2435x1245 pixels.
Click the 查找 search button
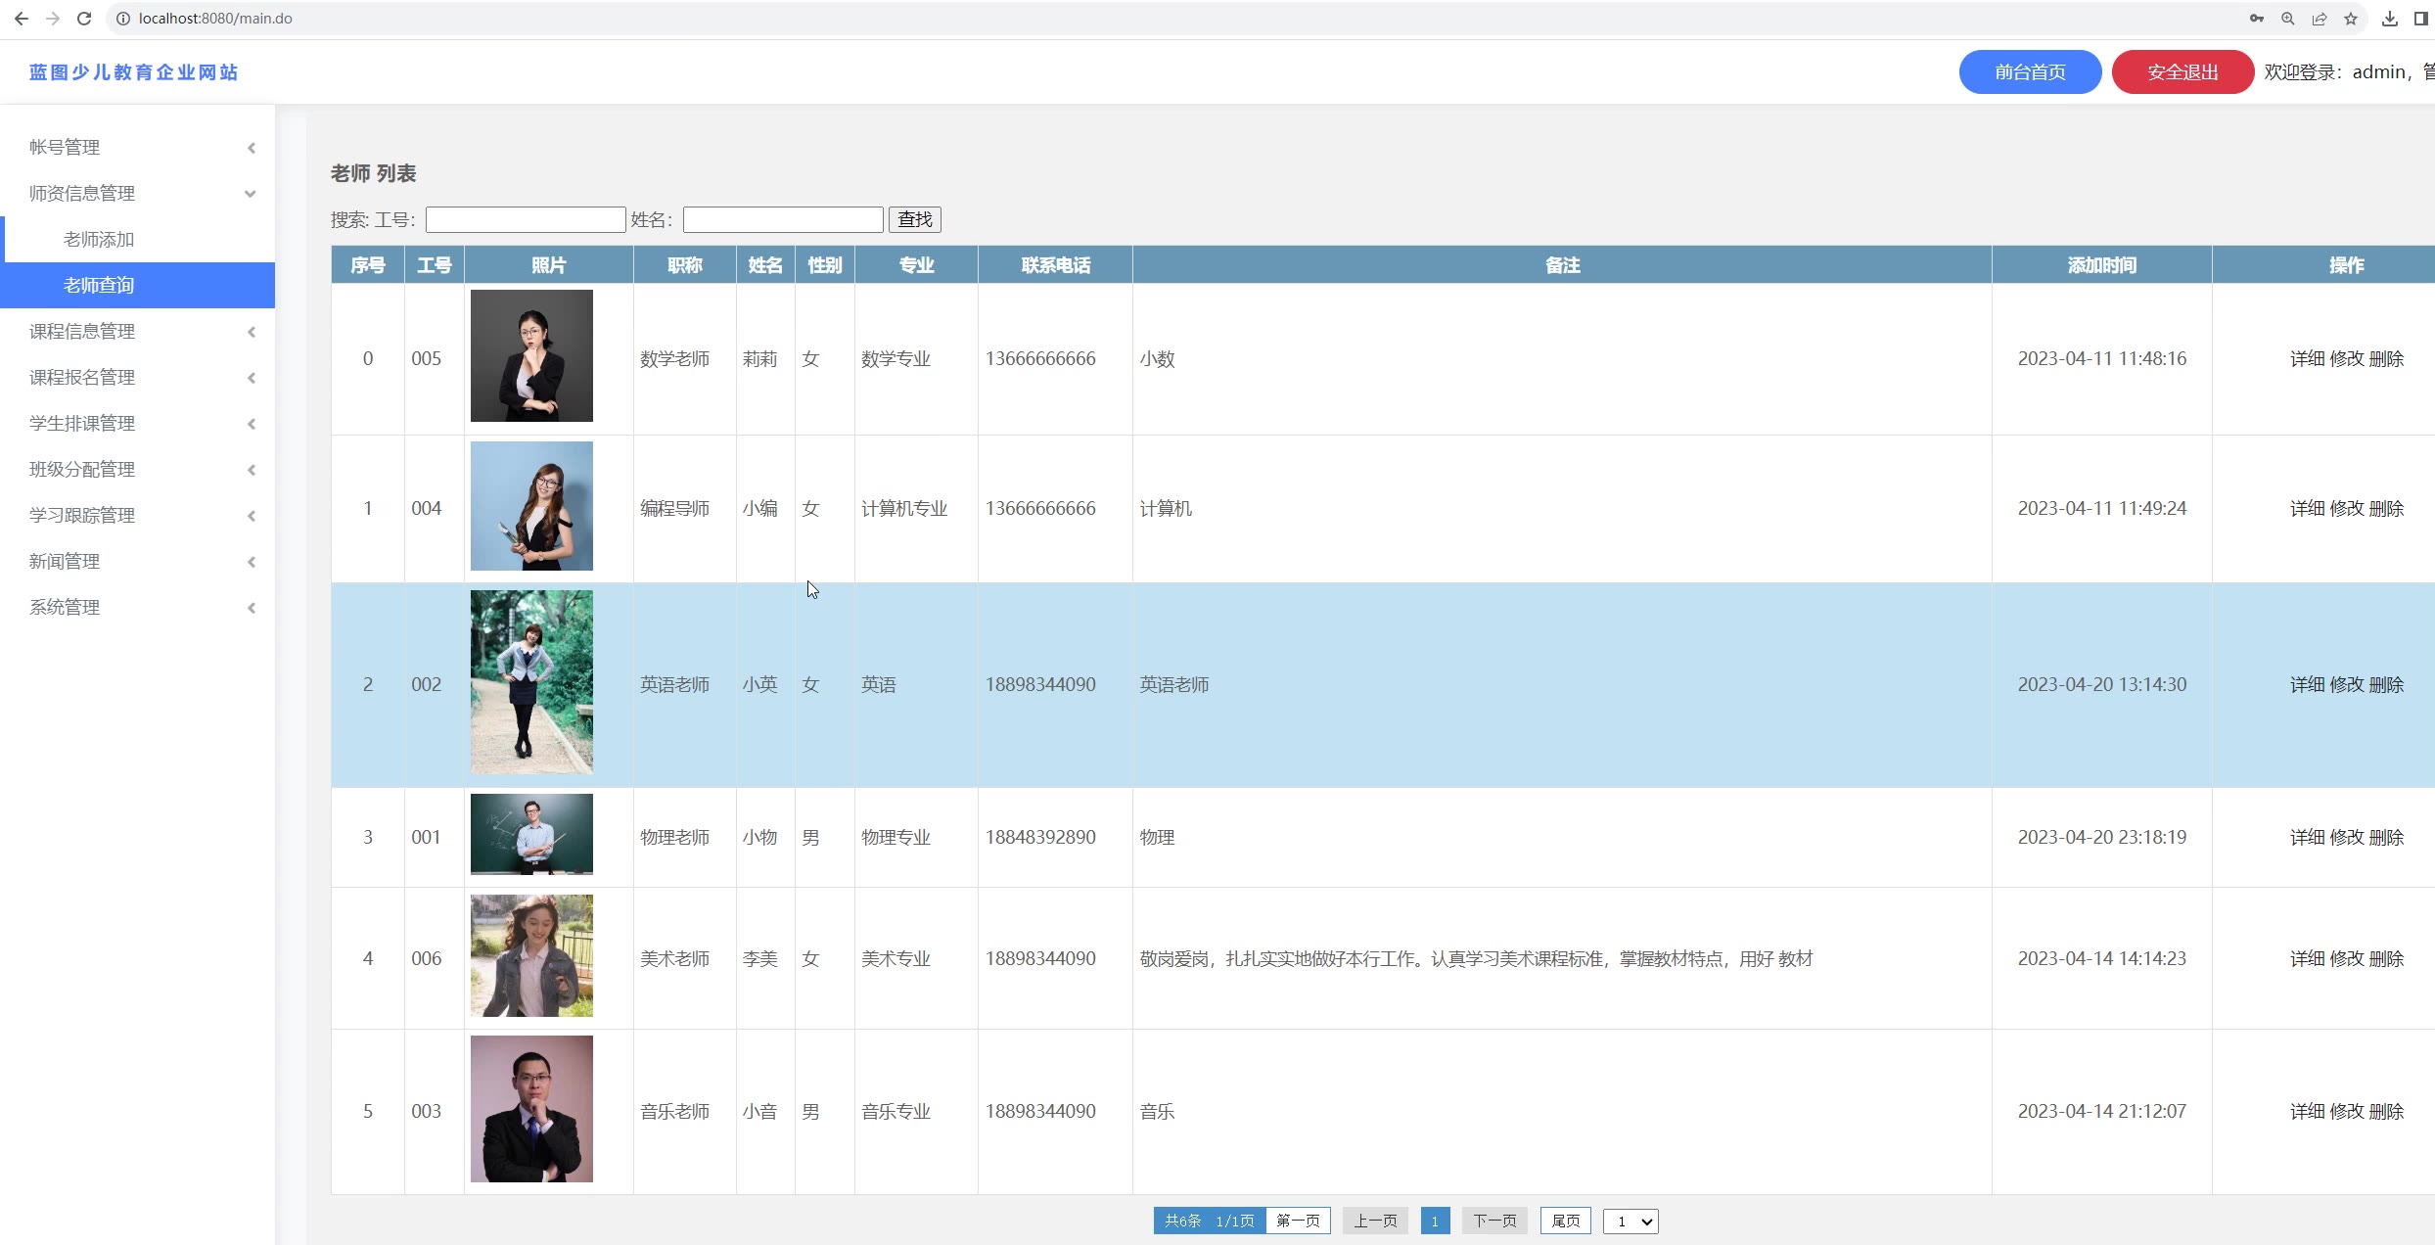(x=914, y=219)
